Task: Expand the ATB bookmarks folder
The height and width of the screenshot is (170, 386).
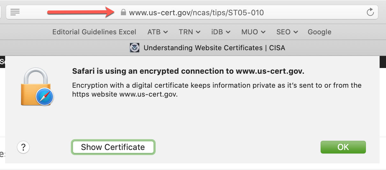Action: tap(158, 32)
